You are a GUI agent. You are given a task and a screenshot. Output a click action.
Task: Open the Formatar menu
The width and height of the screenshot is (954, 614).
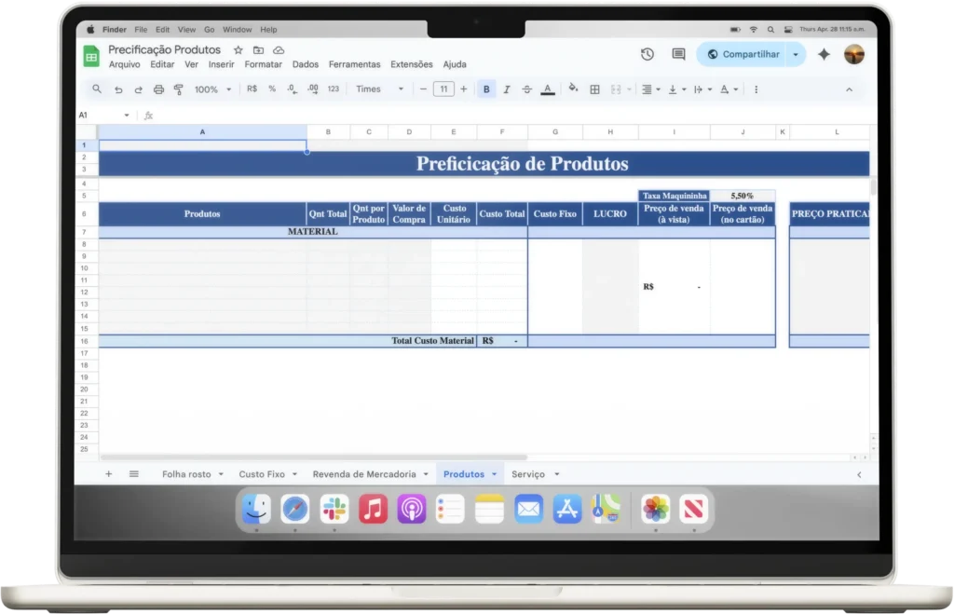tap(263, 64)
